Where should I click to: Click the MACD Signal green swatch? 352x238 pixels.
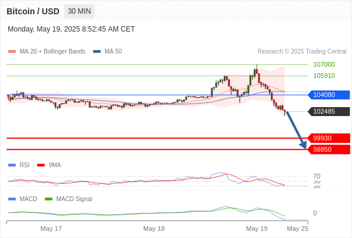coord(48,199)
